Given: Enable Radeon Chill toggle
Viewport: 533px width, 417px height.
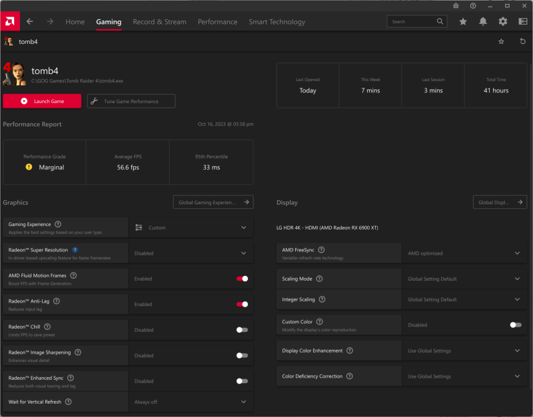Looking at the screenshot, I should [242, 330].
